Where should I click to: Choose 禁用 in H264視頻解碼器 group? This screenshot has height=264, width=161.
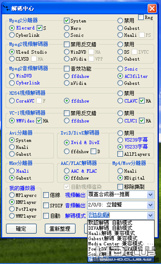(x=120, y=93)
